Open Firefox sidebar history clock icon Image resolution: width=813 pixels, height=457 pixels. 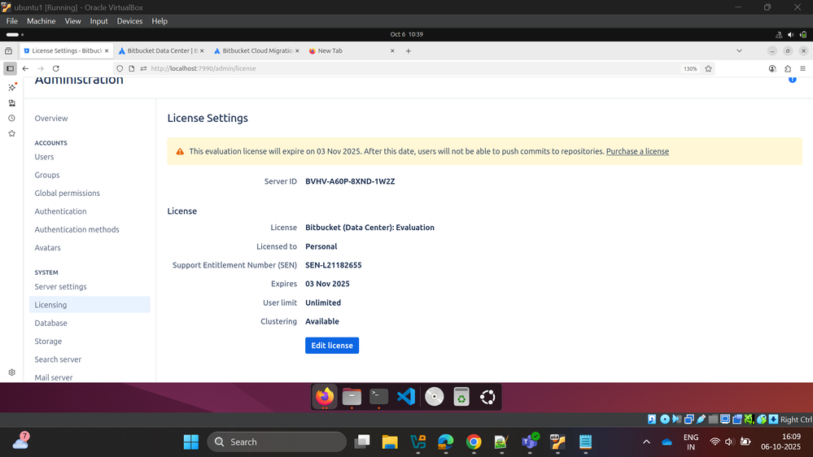(x=12, y=118)
